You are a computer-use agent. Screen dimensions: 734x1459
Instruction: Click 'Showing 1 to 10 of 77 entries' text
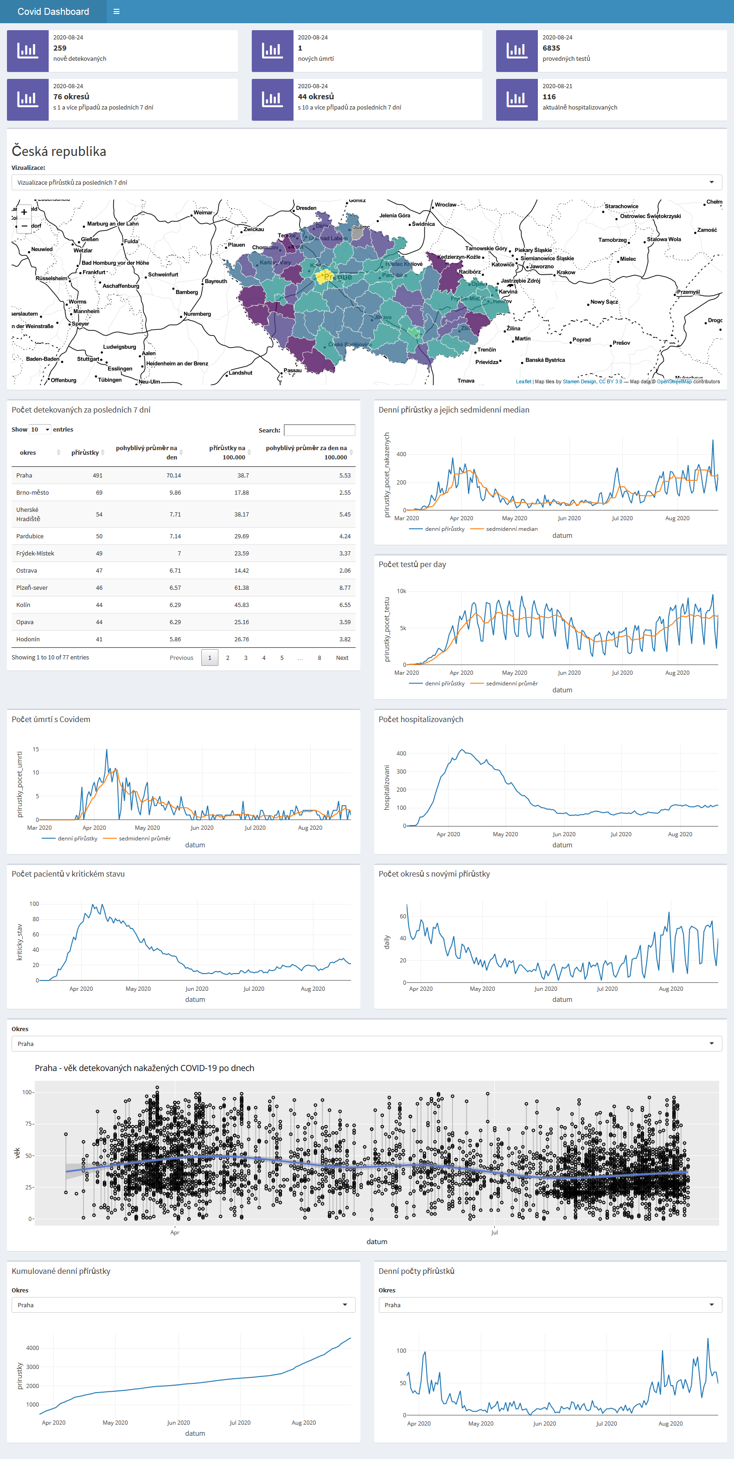51,658
